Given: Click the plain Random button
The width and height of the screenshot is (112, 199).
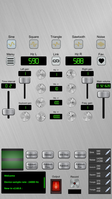Looking at the screenshot, I should click(64, 166).
